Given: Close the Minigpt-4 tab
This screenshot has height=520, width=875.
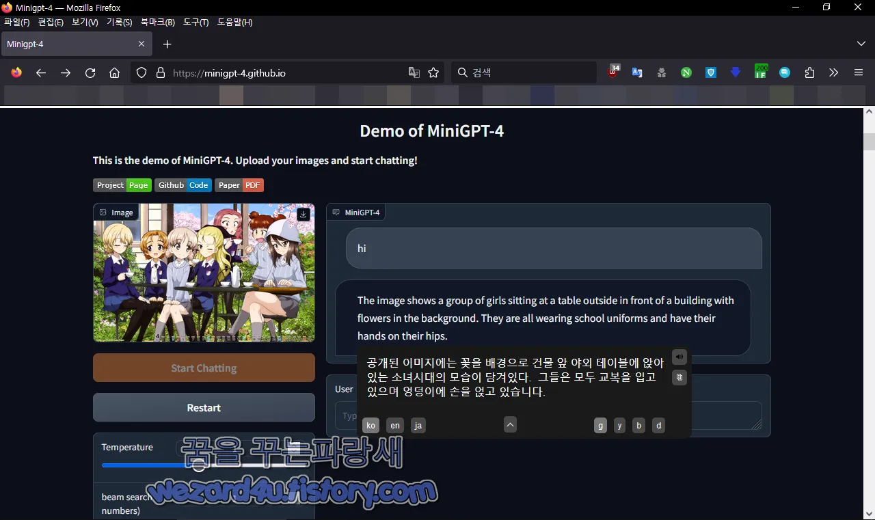Looking at the screenshot, I should [x=142, y=44].
